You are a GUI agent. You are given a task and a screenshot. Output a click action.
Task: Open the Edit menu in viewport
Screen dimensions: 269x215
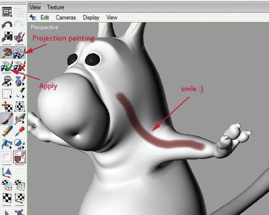pos(45,18)
